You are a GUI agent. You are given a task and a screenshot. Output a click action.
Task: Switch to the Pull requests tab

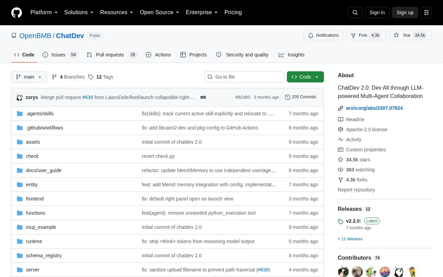[112, 55]
